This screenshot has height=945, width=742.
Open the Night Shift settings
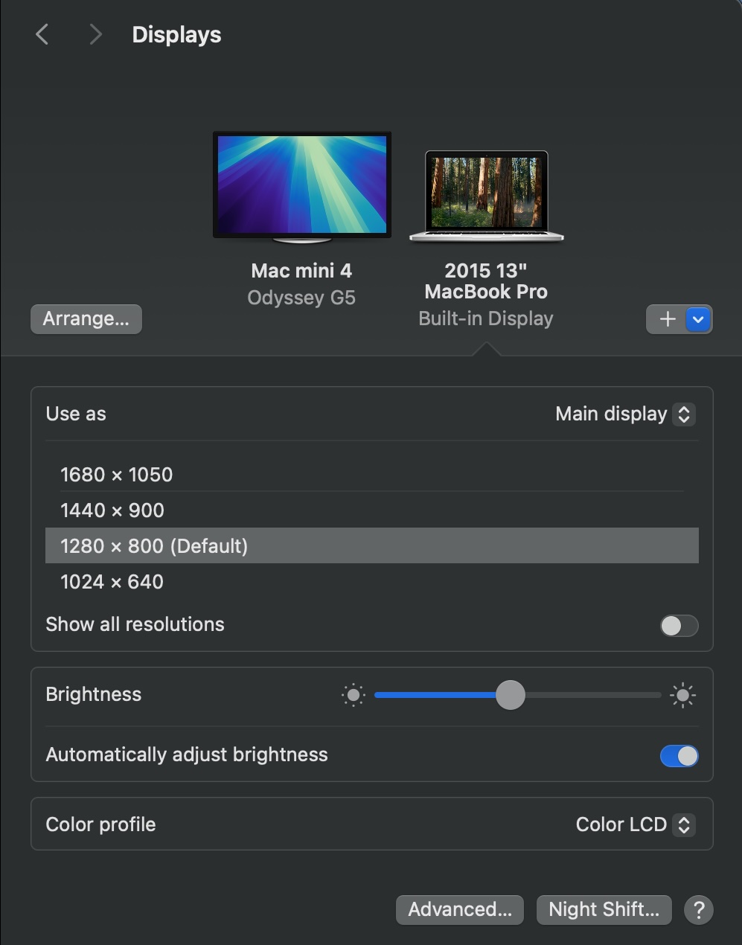(x=604, y=909)
